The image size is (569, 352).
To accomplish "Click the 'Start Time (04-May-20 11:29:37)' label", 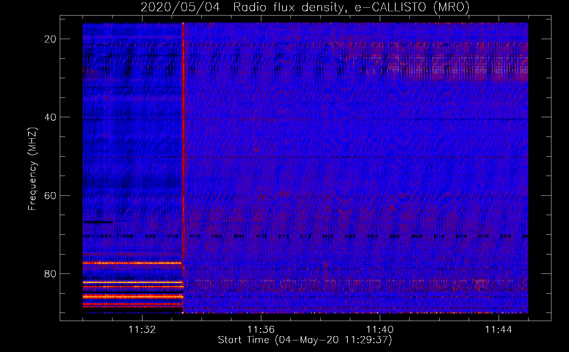I will [305, 340].
